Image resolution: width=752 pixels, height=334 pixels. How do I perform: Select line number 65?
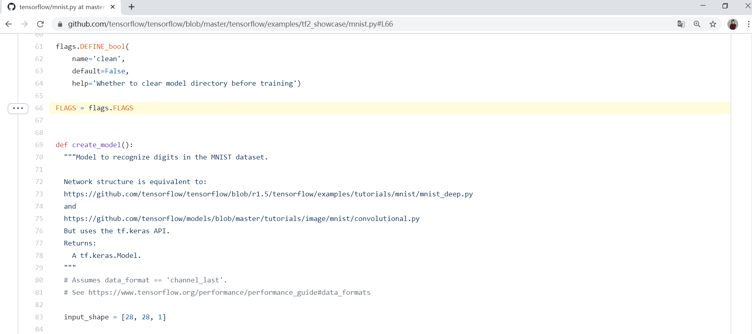coord(39,96)
